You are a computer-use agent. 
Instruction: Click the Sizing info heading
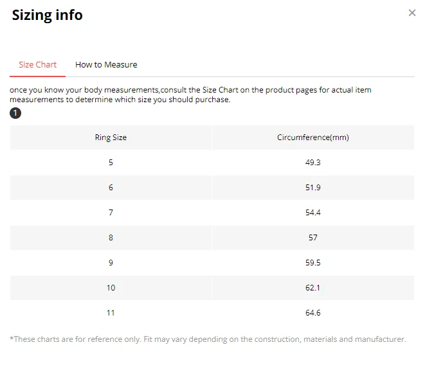pyautogui.click(x=48, y=15)
